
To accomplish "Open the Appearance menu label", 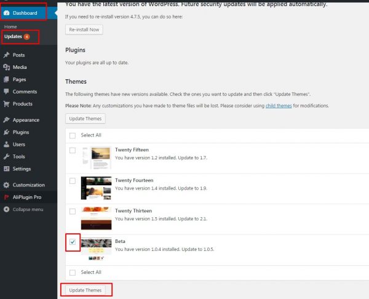I will point(26,120).
